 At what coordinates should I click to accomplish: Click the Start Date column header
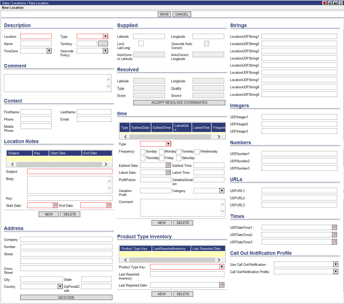(x=65, y=153)
